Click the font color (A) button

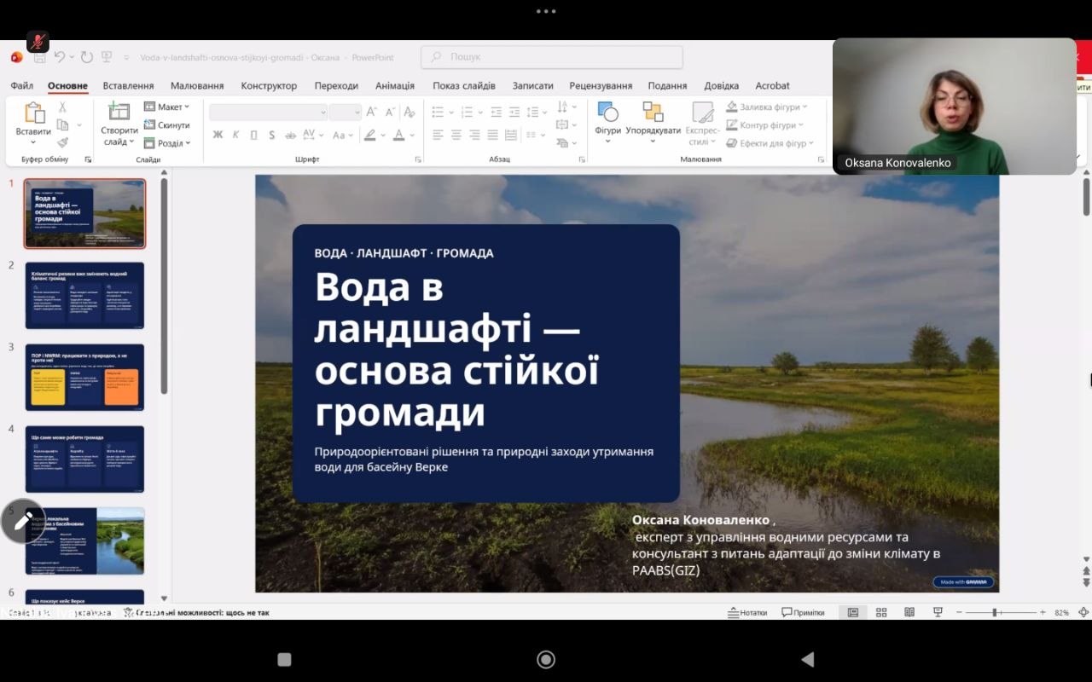point(398,135)
